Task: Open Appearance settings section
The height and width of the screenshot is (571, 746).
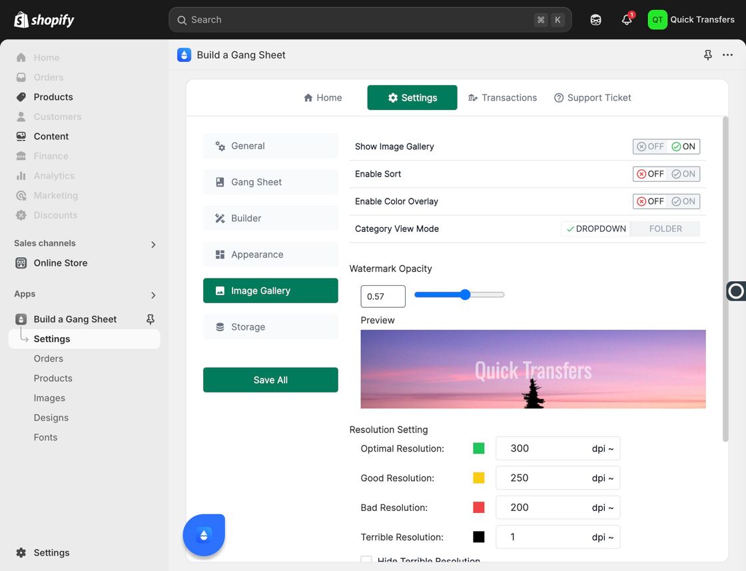Action: point(270,255)
